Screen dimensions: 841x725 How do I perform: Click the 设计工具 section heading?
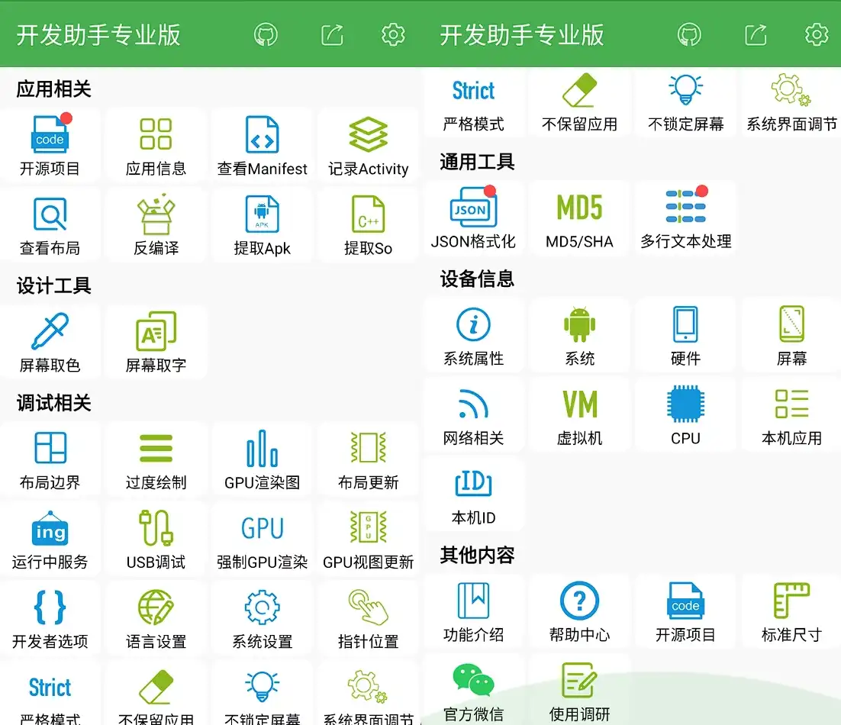53,286
